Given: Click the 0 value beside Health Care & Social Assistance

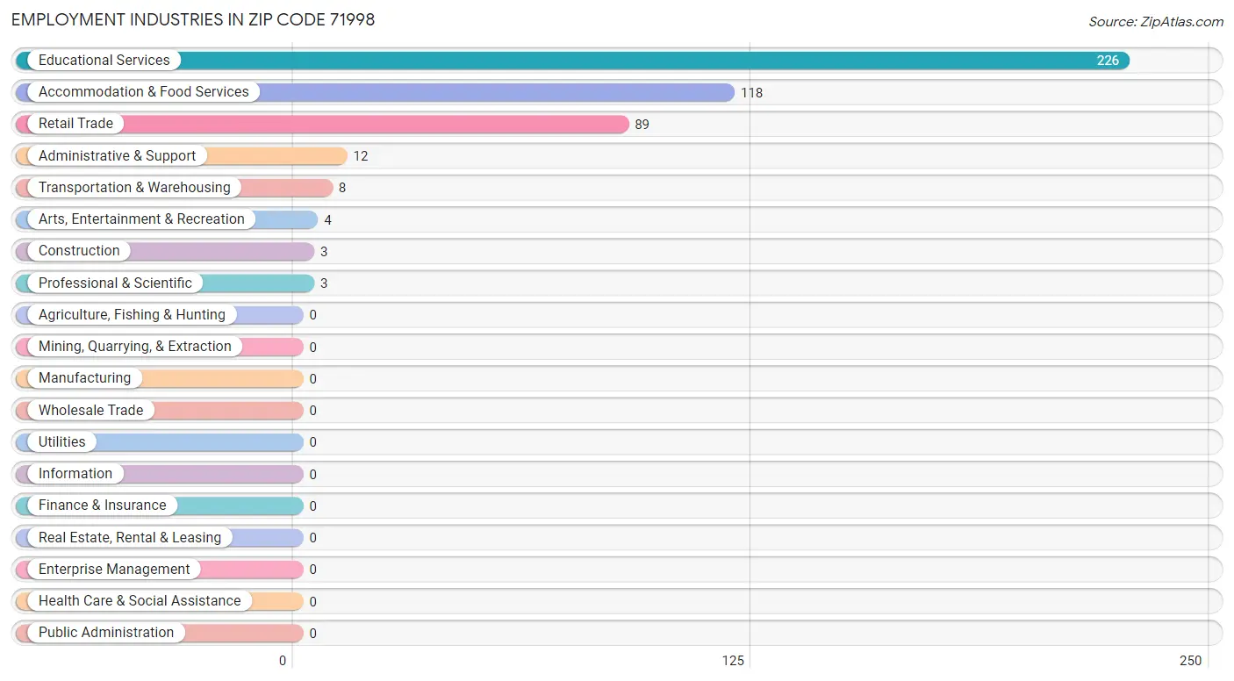Looking at the screenshot, I should point(312,602).
